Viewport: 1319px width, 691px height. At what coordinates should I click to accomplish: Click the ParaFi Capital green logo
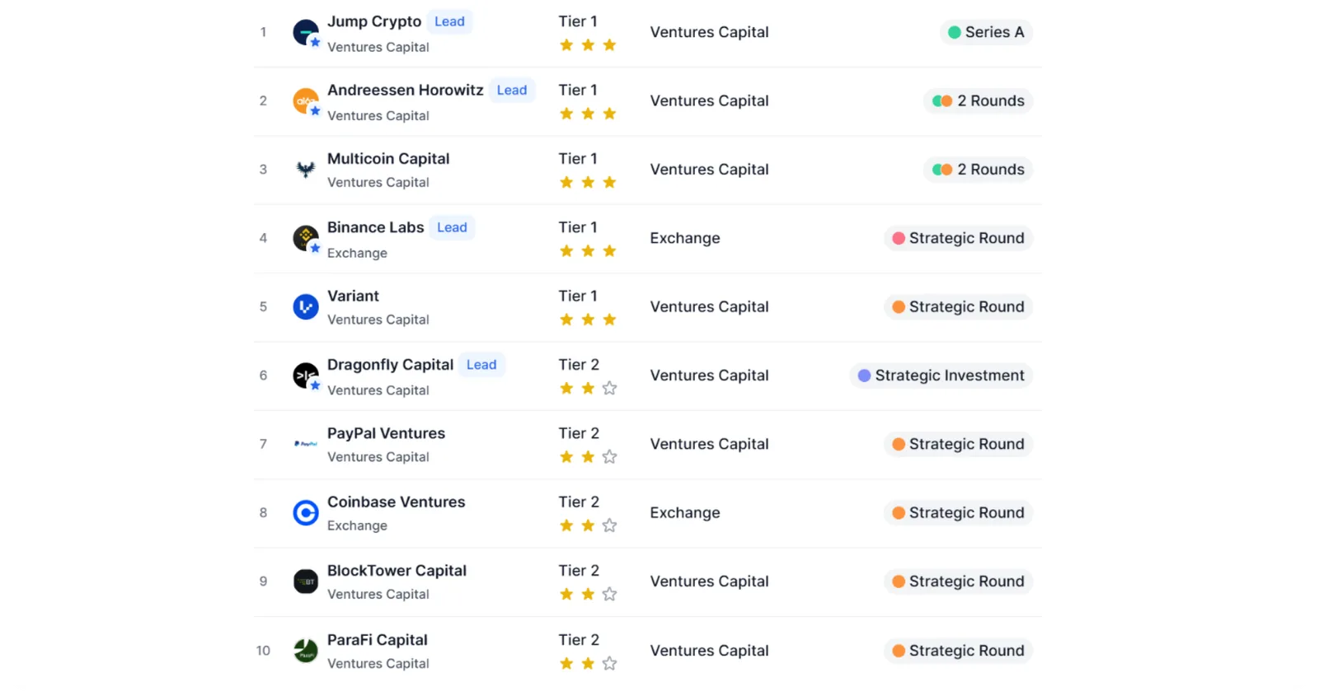(x=306, y=651)
